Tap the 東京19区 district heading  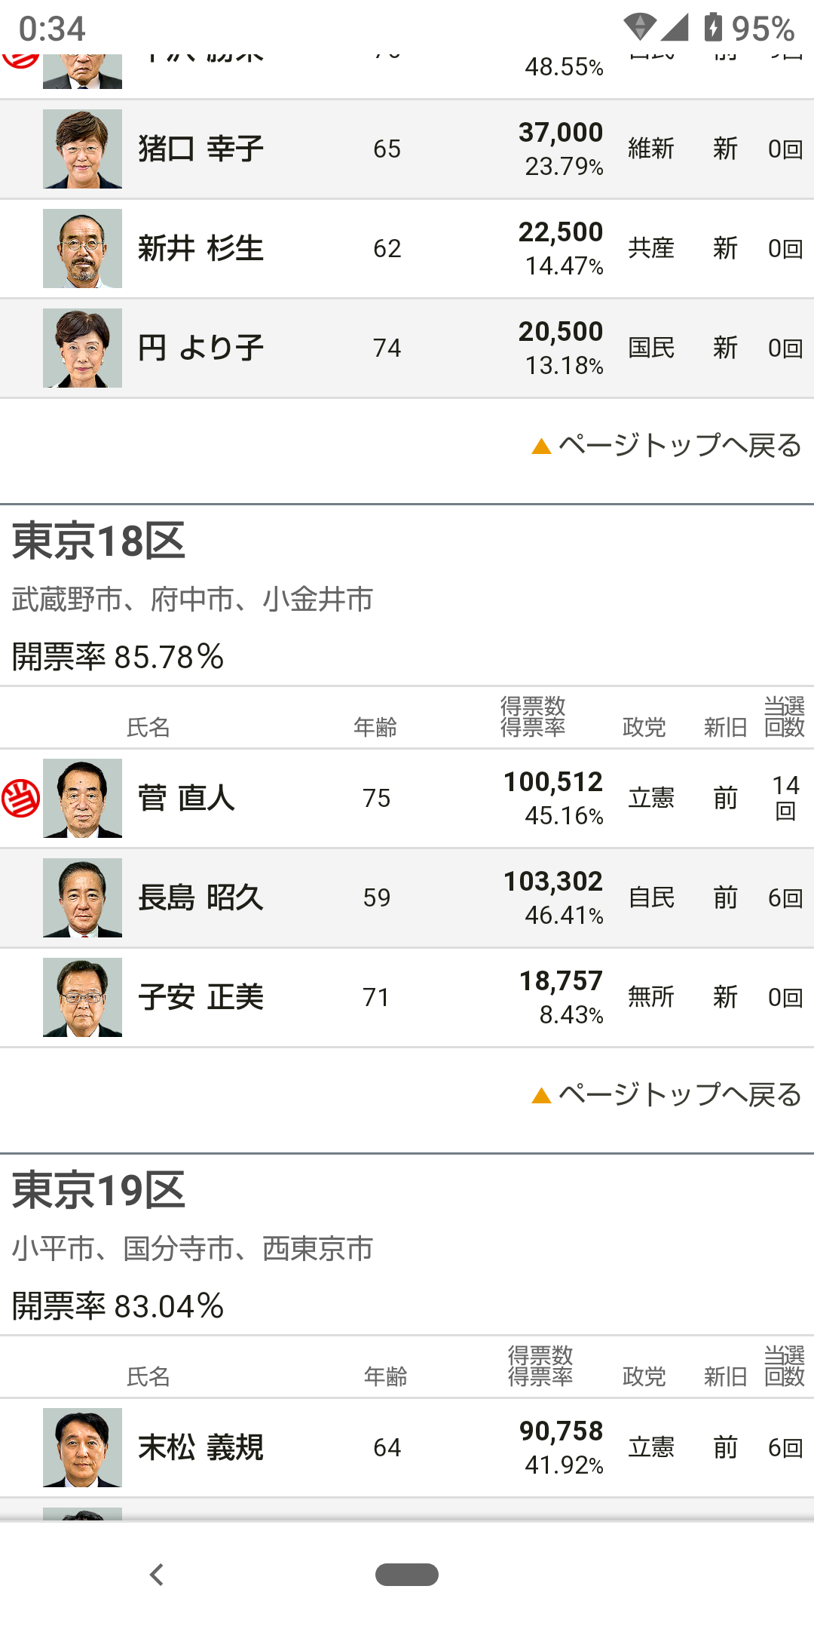tap(99, 1190)
